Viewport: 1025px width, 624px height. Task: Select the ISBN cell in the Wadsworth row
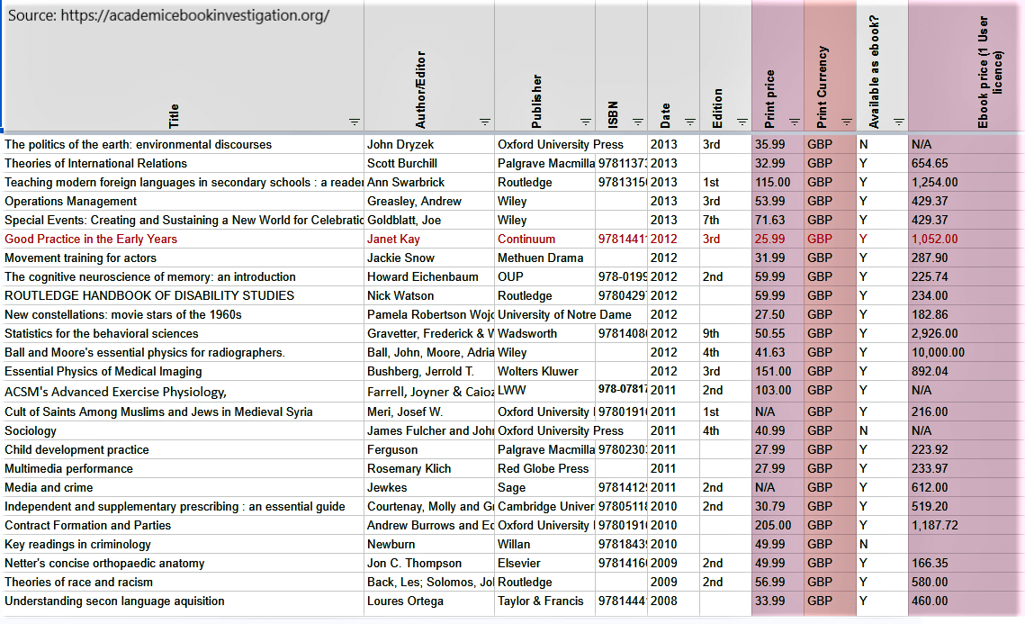point(621,333)
